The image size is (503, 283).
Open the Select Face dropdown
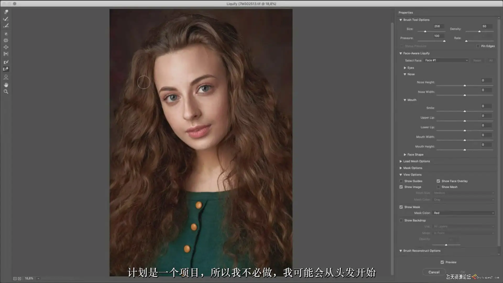point(446,60)
